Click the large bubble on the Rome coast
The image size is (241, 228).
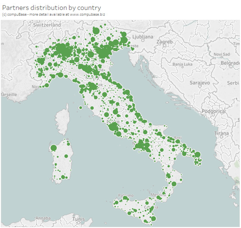point(112,127)
